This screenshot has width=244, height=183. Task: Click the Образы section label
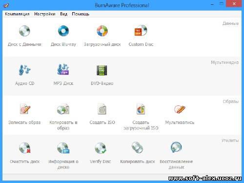point(231,102)
